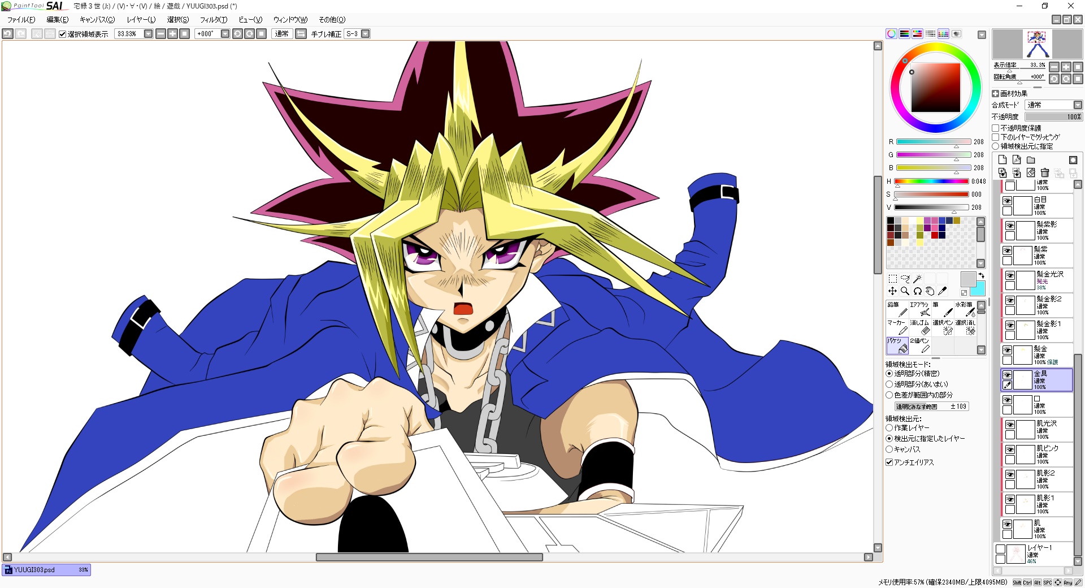Flip the canvas view horizontally
Image resolution: width=1085 pixels, height=588 pixels.
point(301,34)
